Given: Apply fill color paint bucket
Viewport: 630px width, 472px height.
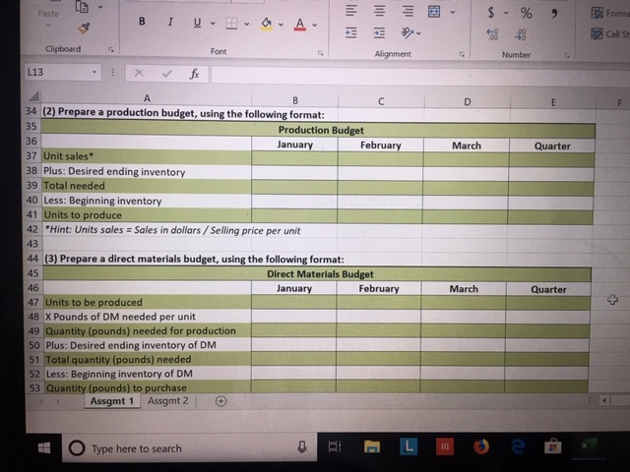Looking at the screenshot, I should coord(266,24).
